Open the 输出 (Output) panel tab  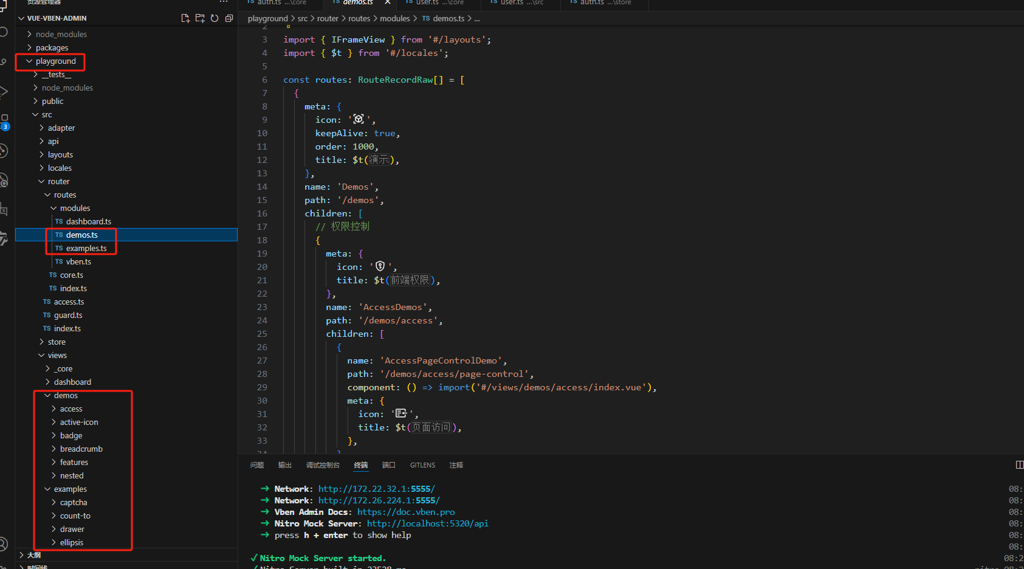[285, 465]
